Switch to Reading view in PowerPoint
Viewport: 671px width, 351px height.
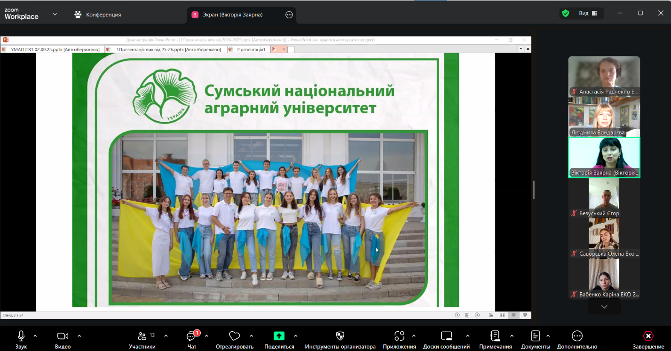(514, 315)
